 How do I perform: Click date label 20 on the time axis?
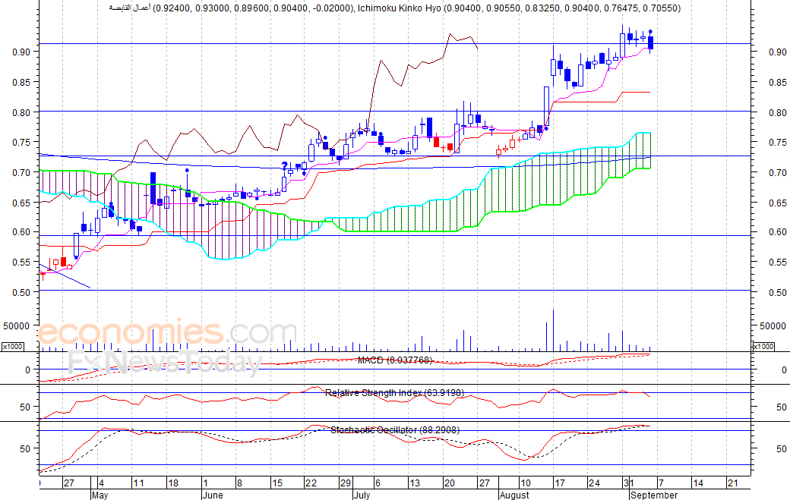pyautogui.click(x=449, y=483)
